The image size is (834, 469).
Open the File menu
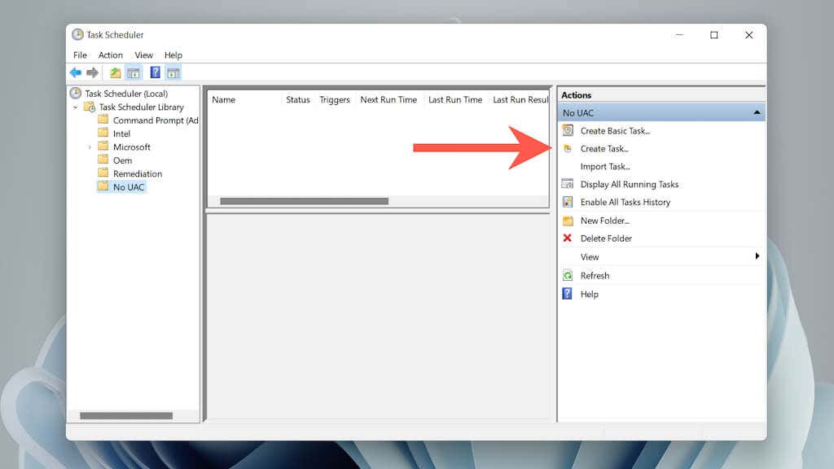[79, 55]
